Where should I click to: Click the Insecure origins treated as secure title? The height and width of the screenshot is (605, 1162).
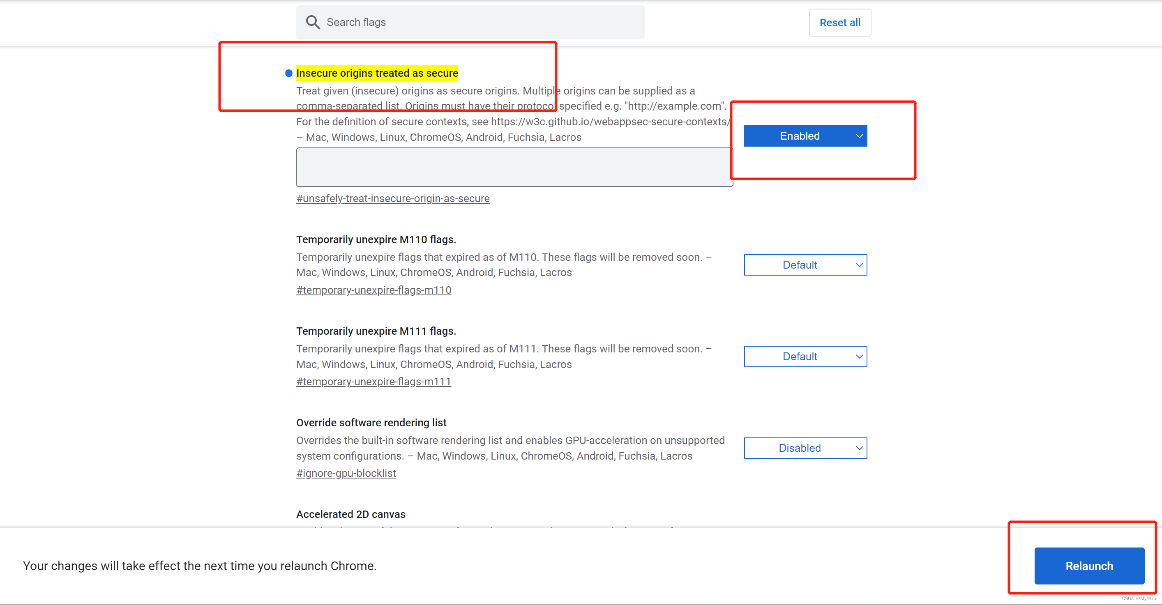[x=377, y=73]
